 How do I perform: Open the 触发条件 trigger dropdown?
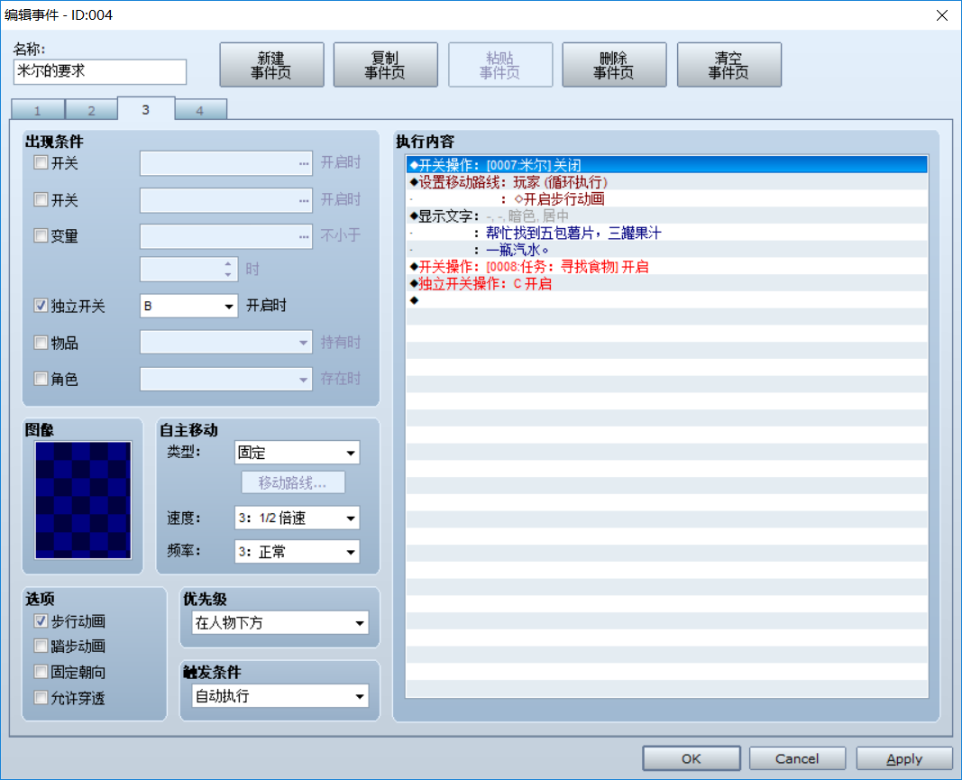coord(280,696)
